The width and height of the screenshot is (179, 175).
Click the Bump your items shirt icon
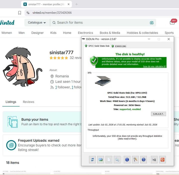(x=12, y=122)
